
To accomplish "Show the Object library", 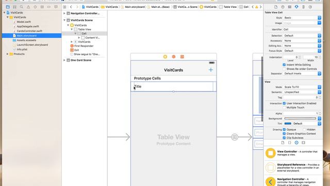I will tap(296, 143).
